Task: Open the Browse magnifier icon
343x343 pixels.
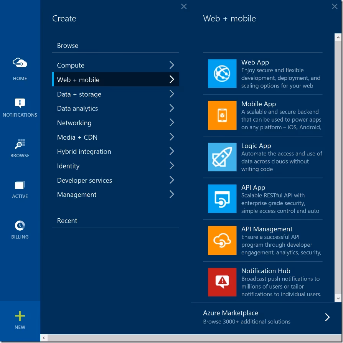Action: 20,144
